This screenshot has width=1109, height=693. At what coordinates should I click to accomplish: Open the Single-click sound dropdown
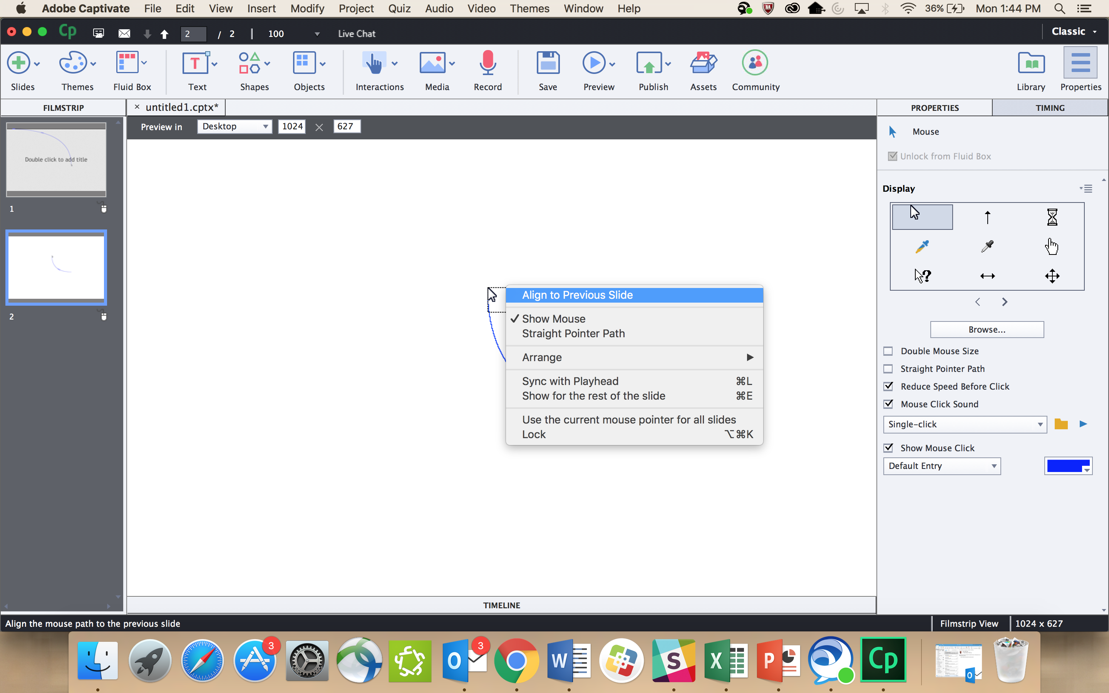(x=964, y=424)
